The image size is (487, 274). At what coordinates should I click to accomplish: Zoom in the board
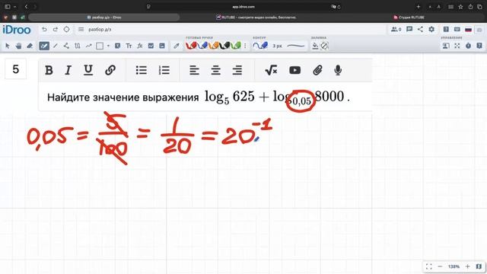click(x=467, y=266)
